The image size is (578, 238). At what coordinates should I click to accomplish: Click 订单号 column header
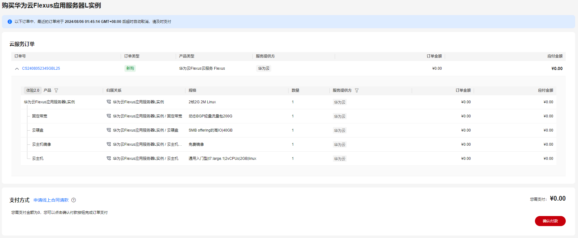(x=20, y=56)
